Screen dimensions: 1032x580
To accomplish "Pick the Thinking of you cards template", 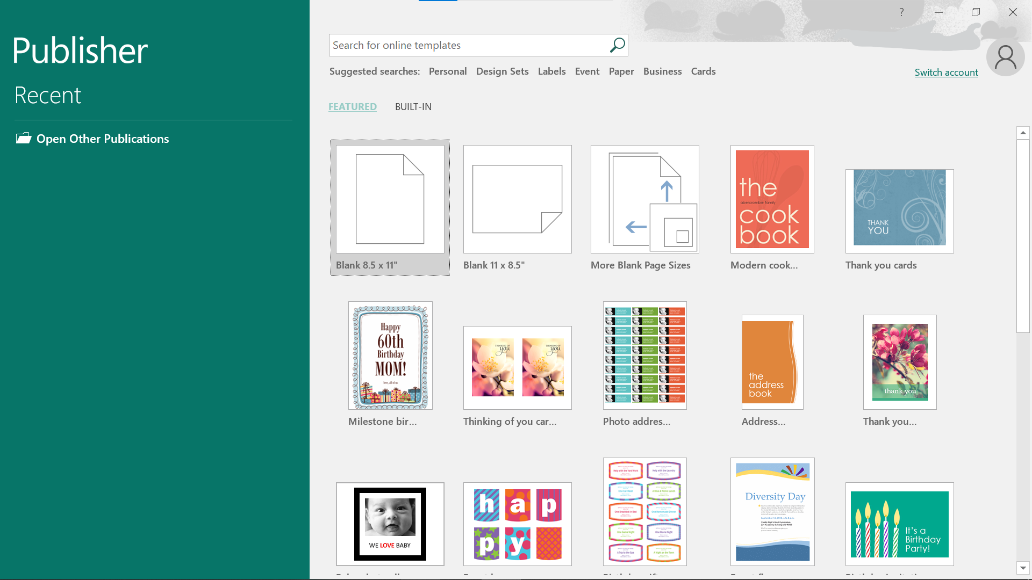I will pos(518,368).
